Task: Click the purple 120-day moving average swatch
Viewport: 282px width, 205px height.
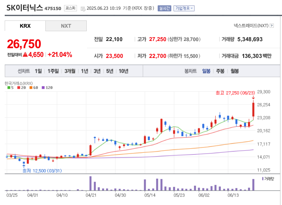Action: coord(43,88)
